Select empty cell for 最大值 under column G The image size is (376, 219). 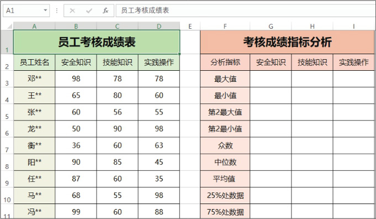(271, 79)
